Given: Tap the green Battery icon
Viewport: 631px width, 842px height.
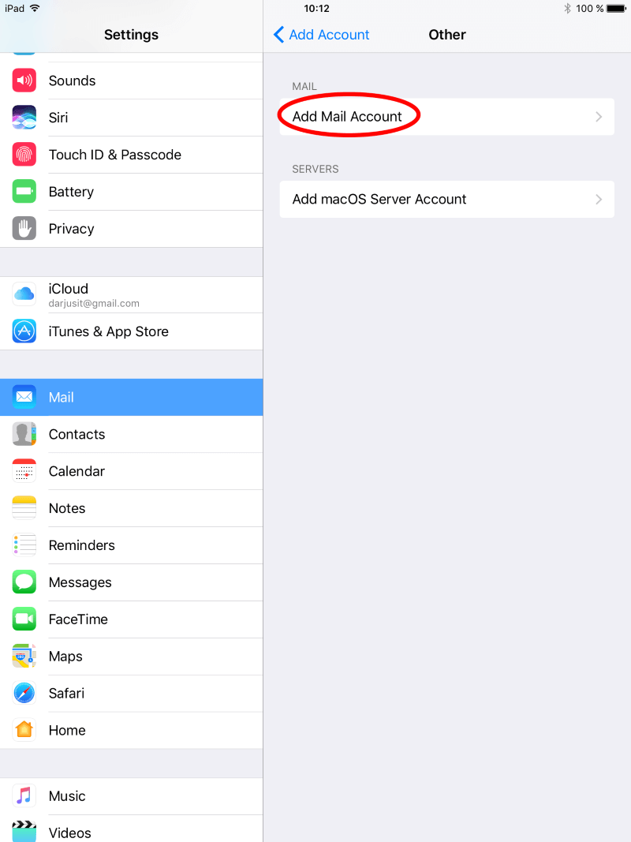Looking at the screenshot, I should pos(24,192).
